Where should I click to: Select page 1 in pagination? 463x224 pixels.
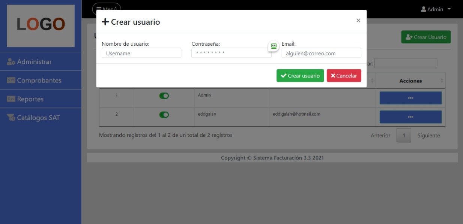(404, 135)
